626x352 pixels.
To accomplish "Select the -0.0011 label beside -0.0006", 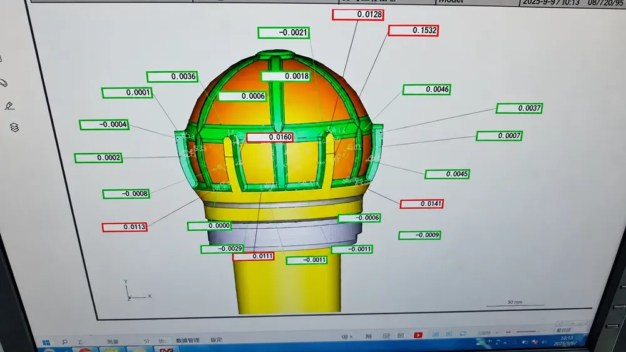I will 352,249.
